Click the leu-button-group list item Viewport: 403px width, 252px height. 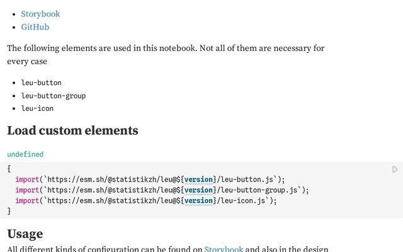54,96
